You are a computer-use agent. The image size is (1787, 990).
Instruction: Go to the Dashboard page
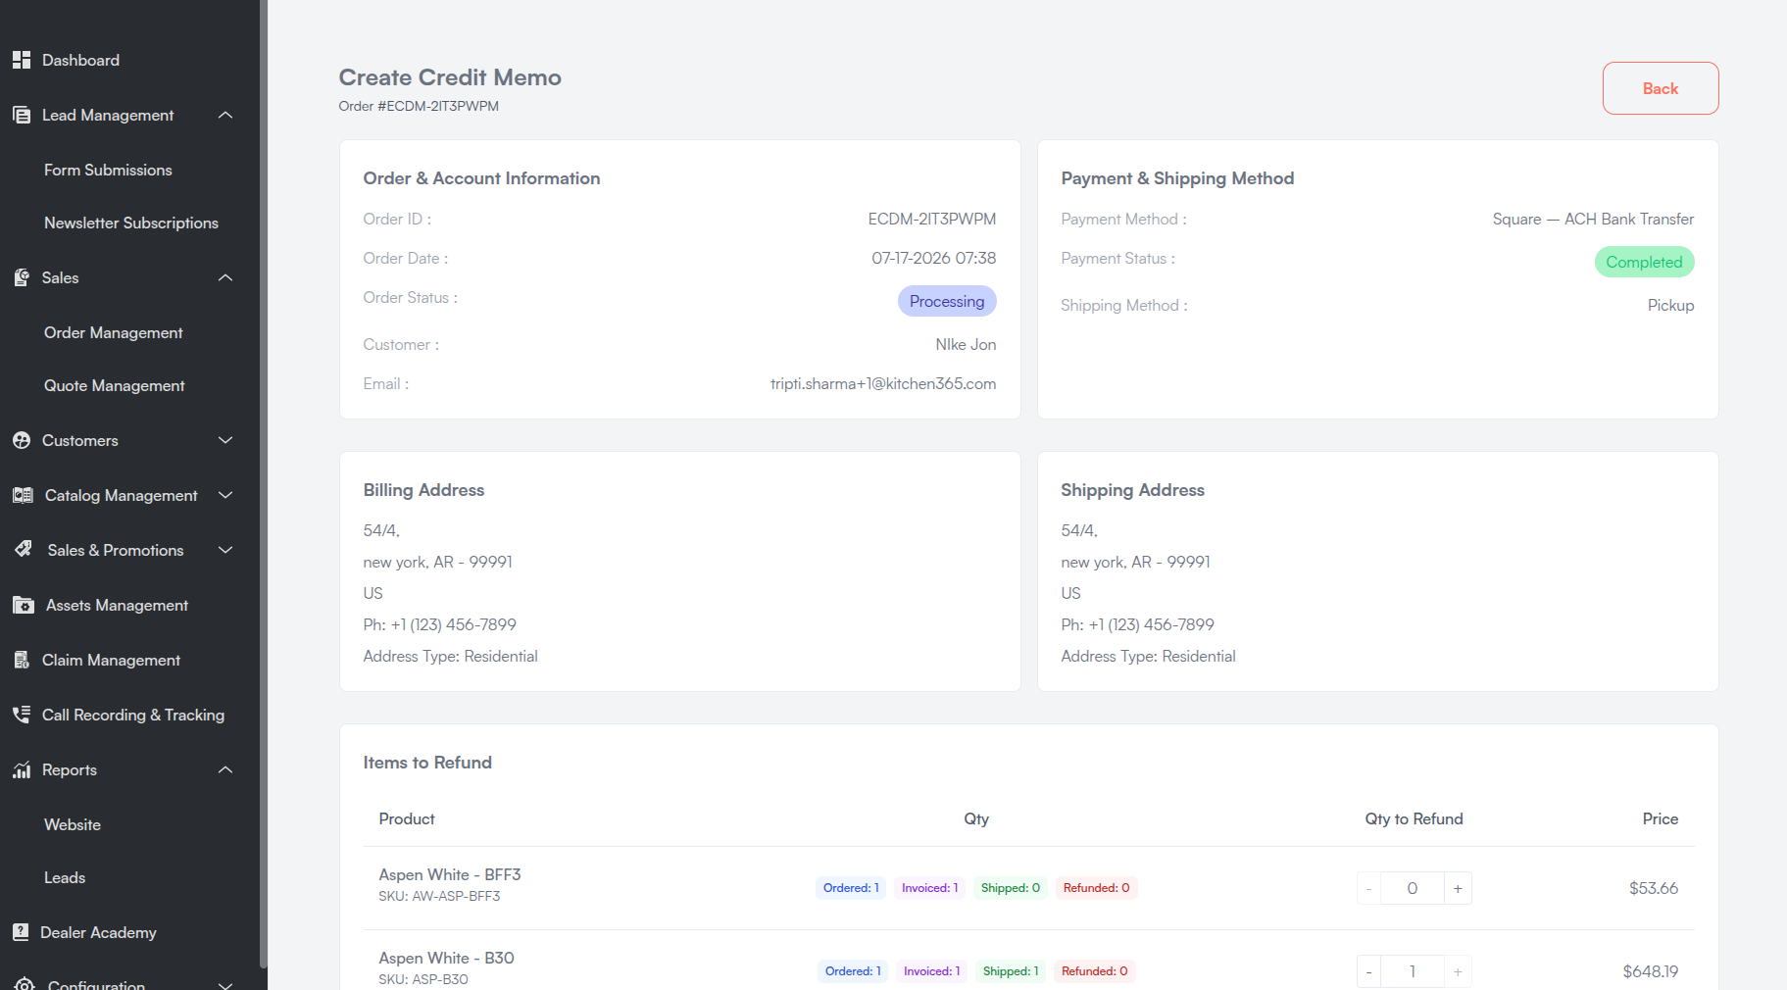coord(80,60)
